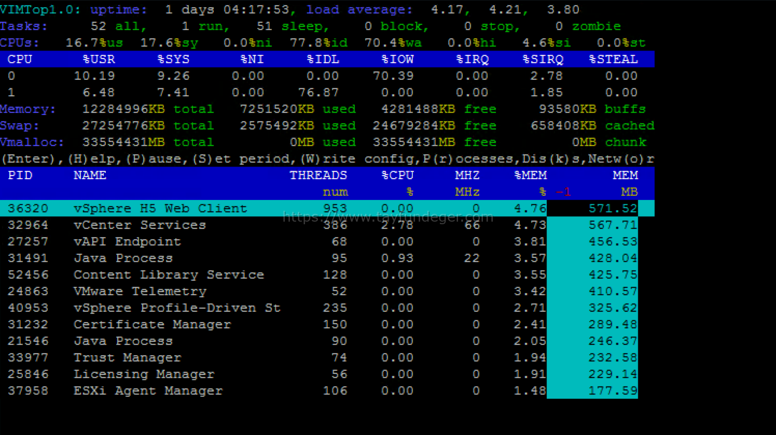Image resolution: width=776 pixels, height=435 pixels.
Task: Click the 2575492KB used swap value
Action: [276, 126]
